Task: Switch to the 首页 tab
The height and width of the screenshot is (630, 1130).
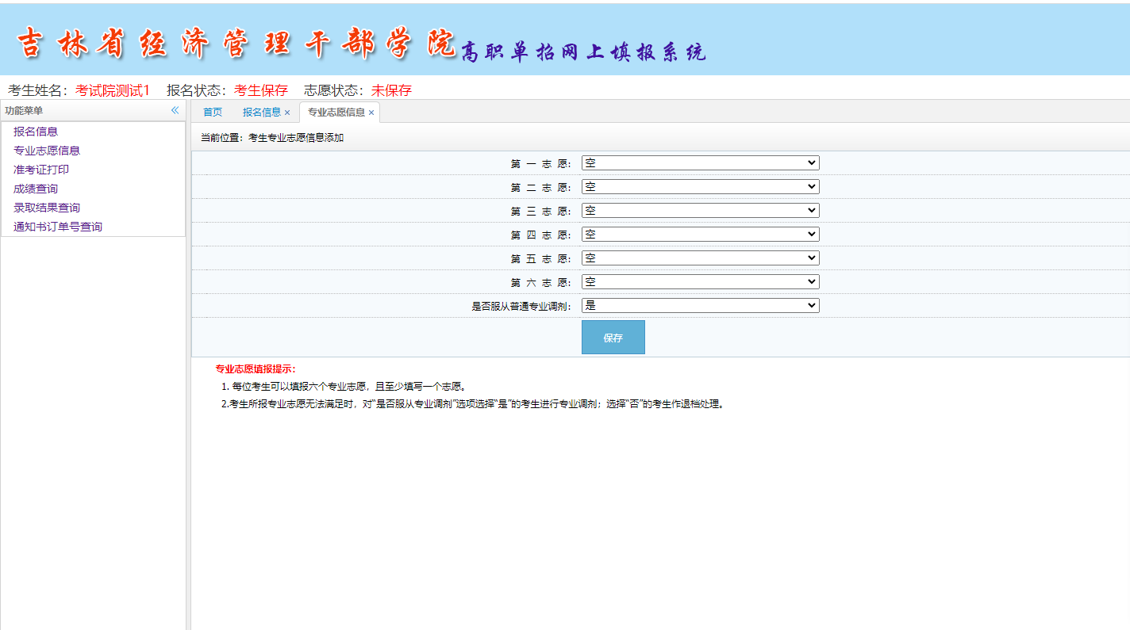Action: click(213, 112)
